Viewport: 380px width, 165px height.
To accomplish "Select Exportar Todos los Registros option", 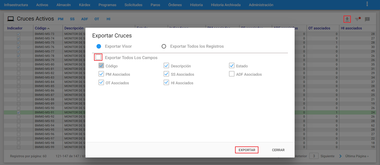I will (x=164, y=46).
